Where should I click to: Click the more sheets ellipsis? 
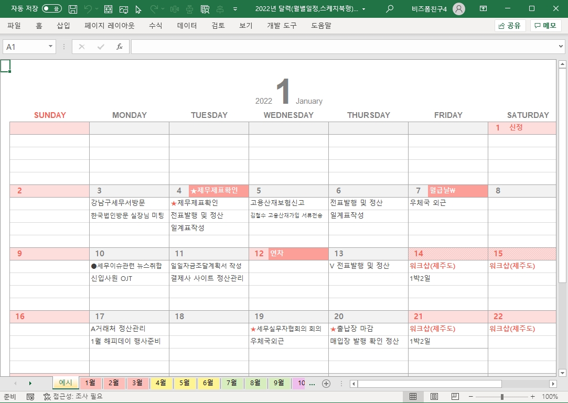click(x=312, y=384)
